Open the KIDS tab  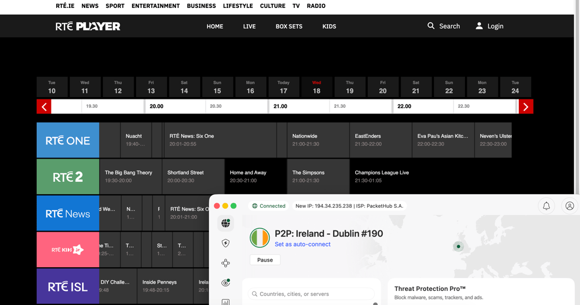pyautogui.click(x=329, y=27)
